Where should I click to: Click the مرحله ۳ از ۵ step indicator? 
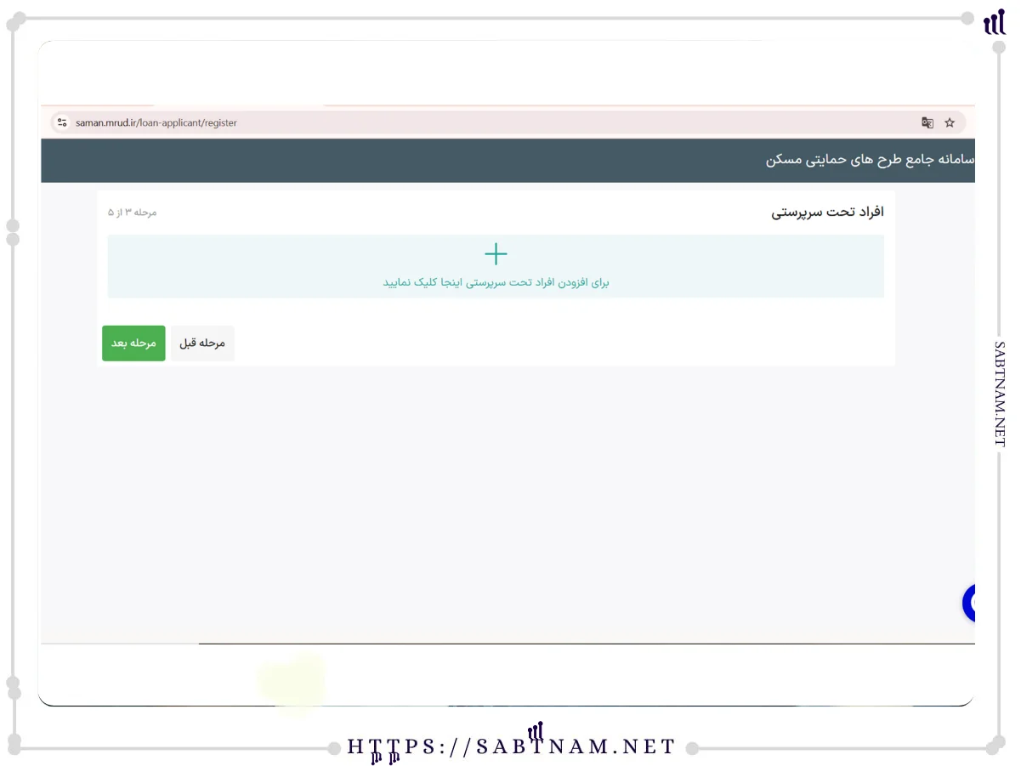133,212
